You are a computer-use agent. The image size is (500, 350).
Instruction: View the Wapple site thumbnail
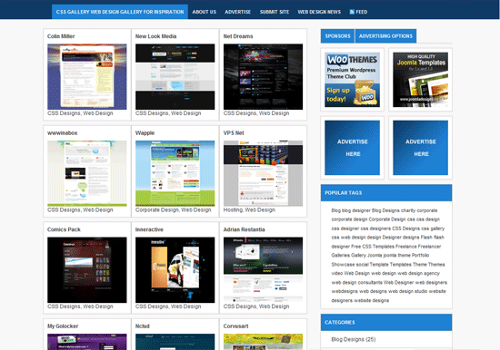click(175, 173)
